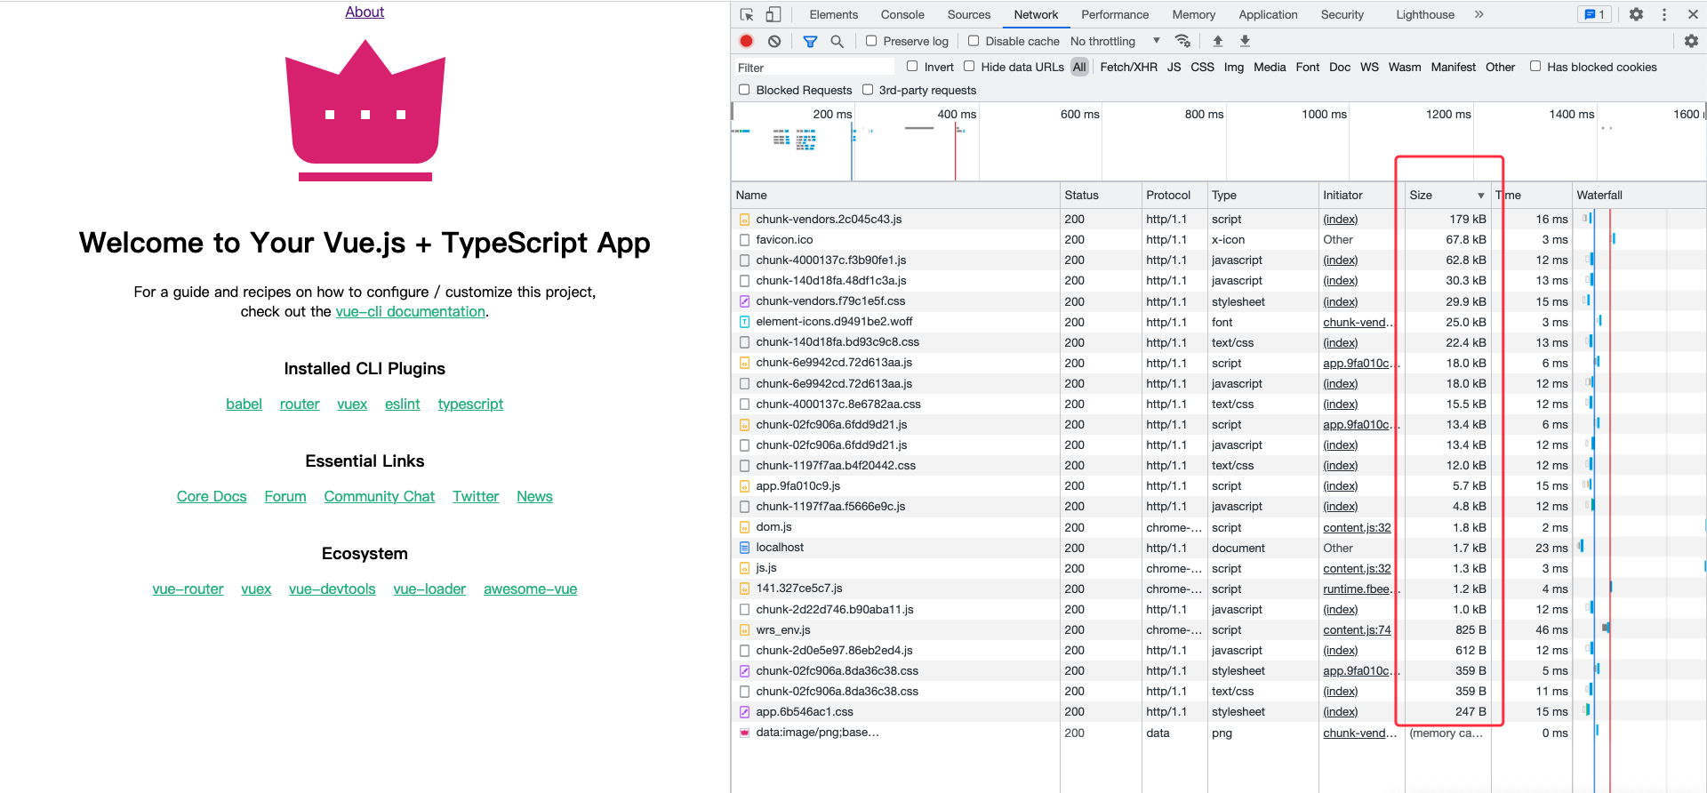Open the About page link

[x=365, y=12]
